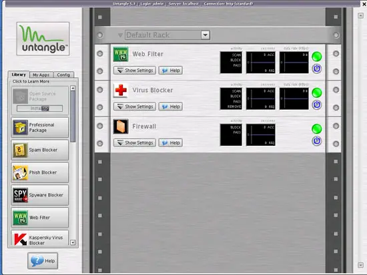Open Help for Virus Blocker
367x275 pixels.
[x=171, y=107]
